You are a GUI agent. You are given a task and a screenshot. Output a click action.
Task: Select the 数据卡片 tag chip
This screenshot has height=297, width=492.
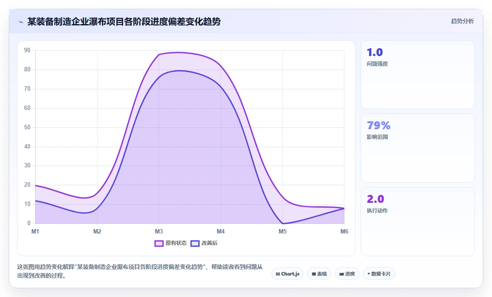(x=379, y=274)
